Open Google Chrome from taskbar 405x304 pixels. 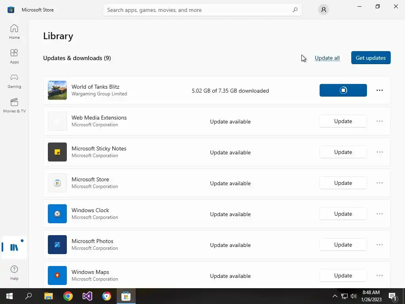click(x=68, y=296)
